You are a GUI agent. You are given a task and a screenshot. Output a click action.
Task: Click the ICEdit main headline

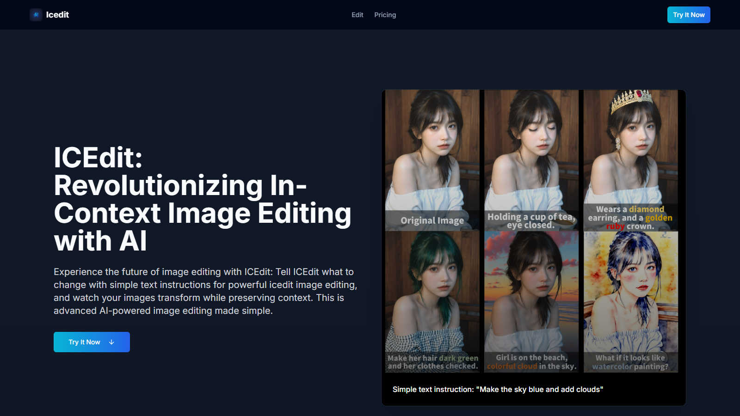[x=203, y=199]
